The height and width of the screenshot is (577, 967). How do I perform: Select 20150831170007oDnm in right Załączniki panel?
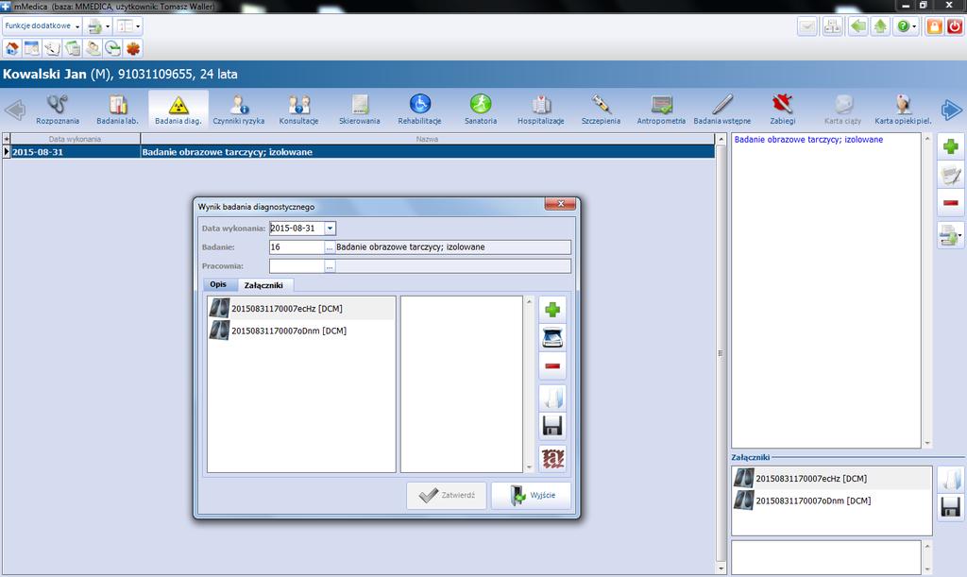coord(832,501)
